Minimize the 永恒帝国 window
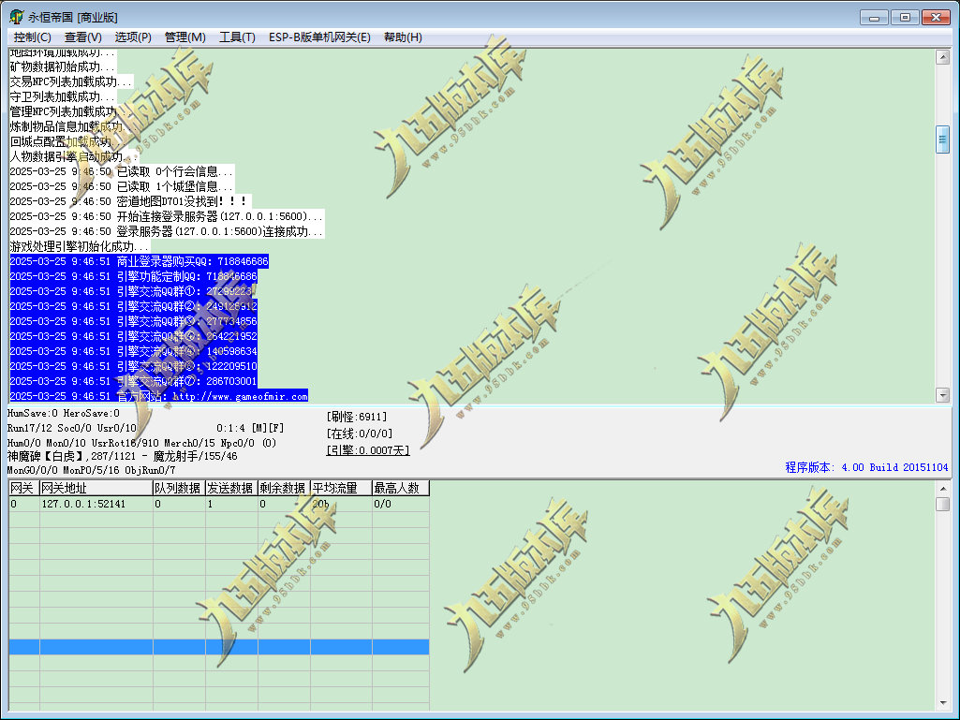960x720 pixels. pos(874,17)
